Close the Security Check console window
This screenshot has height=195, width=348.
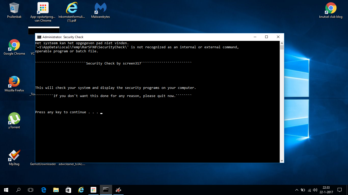click(278, 37)
